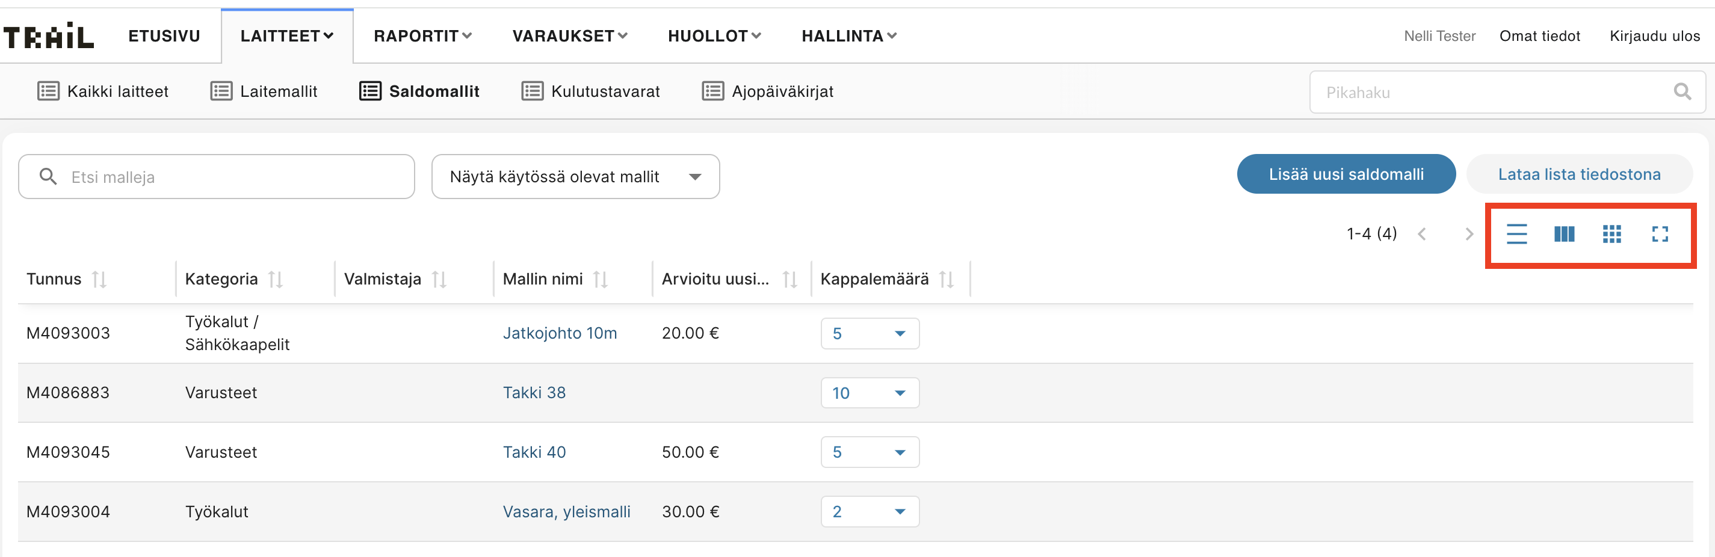Toggle fullscreen table view icon
The height and width of the screenshot is (557, 1715).
coord(1660,234)
